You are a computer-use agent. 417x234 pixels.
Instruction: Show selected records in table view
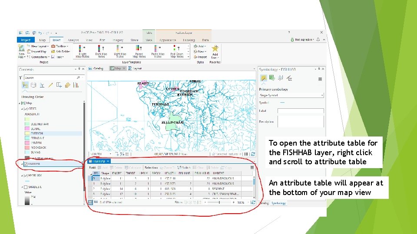[96, 202]
